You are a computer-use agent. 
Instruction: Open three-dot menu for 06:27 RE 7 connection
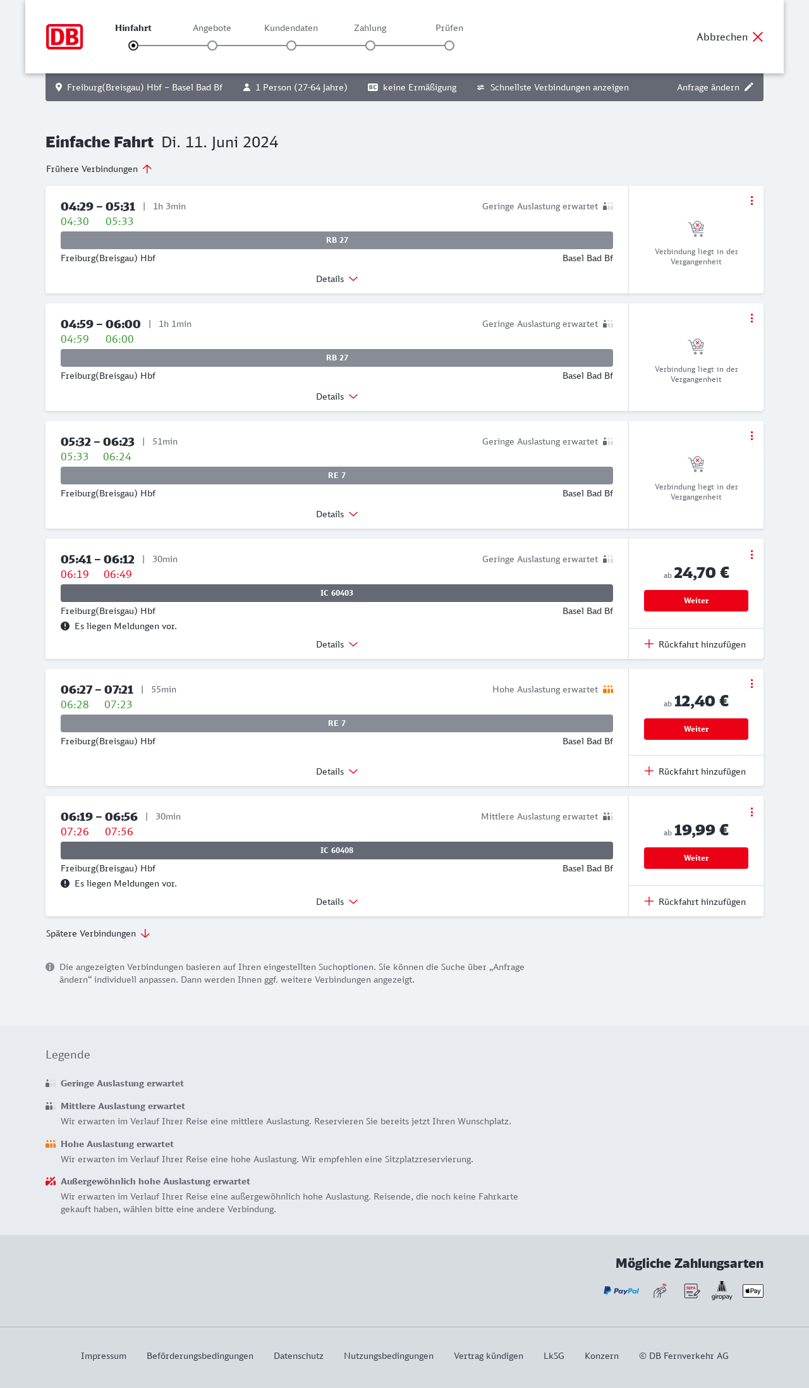(x=751, y=684)
